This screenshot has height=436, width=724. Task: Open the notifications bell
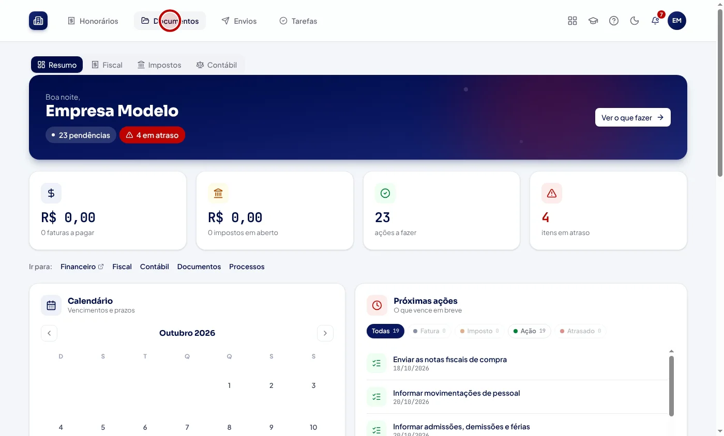[655, 21]
